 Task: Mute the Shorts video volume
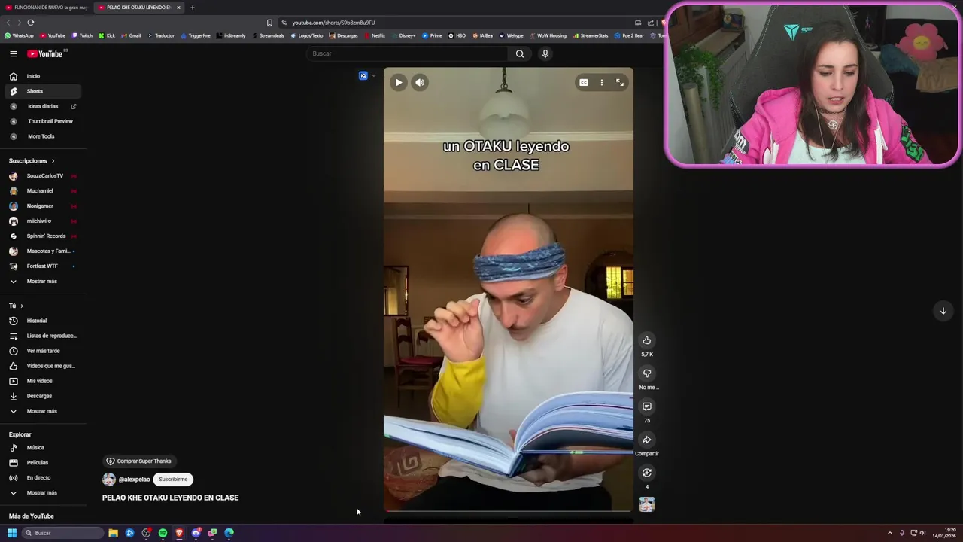(420, 83)
